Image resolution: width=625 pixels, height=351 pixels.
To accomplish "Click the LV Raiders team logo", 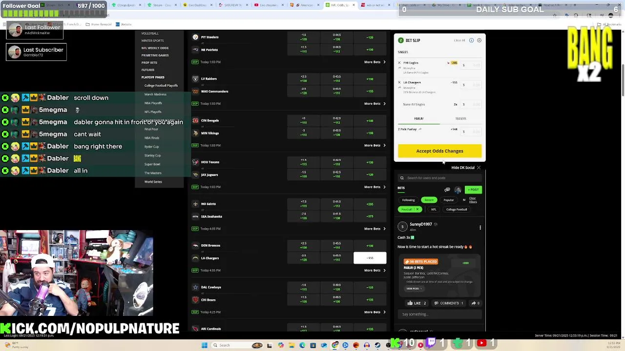I will [195, 78].
